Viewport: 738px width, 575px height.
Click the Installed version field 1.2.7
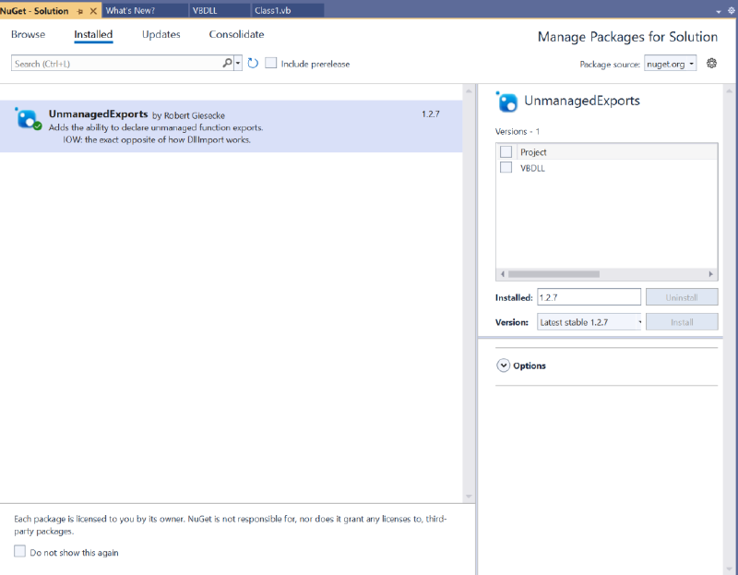(x=589, y=297)
